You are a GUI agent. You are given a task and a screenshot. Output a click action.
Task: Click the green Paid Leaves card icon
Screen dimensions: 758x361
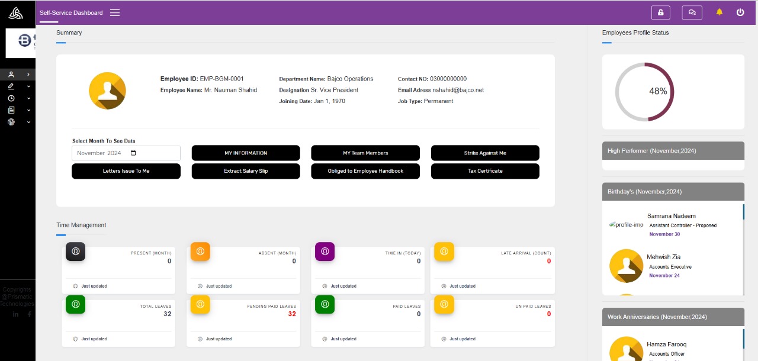tap(325, 304)
